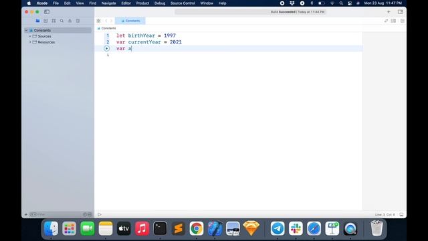
Task: Open the Help menu
Action: pos(222,3)
